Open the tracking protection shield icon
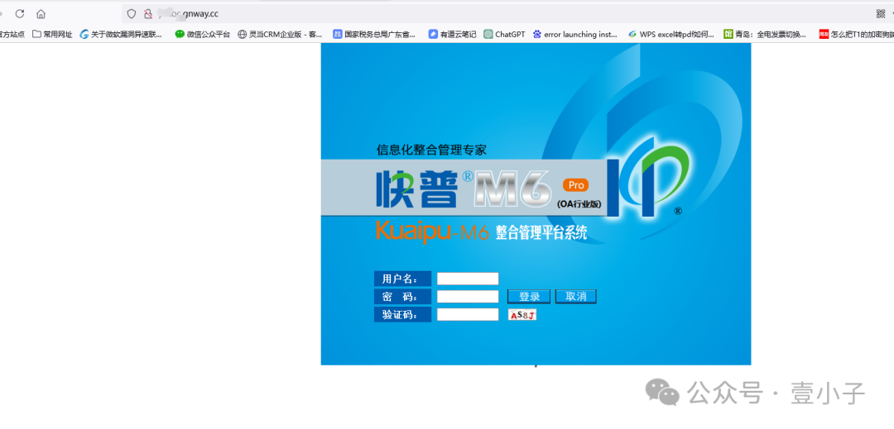894x429 pixels. [x=132, y=14]
